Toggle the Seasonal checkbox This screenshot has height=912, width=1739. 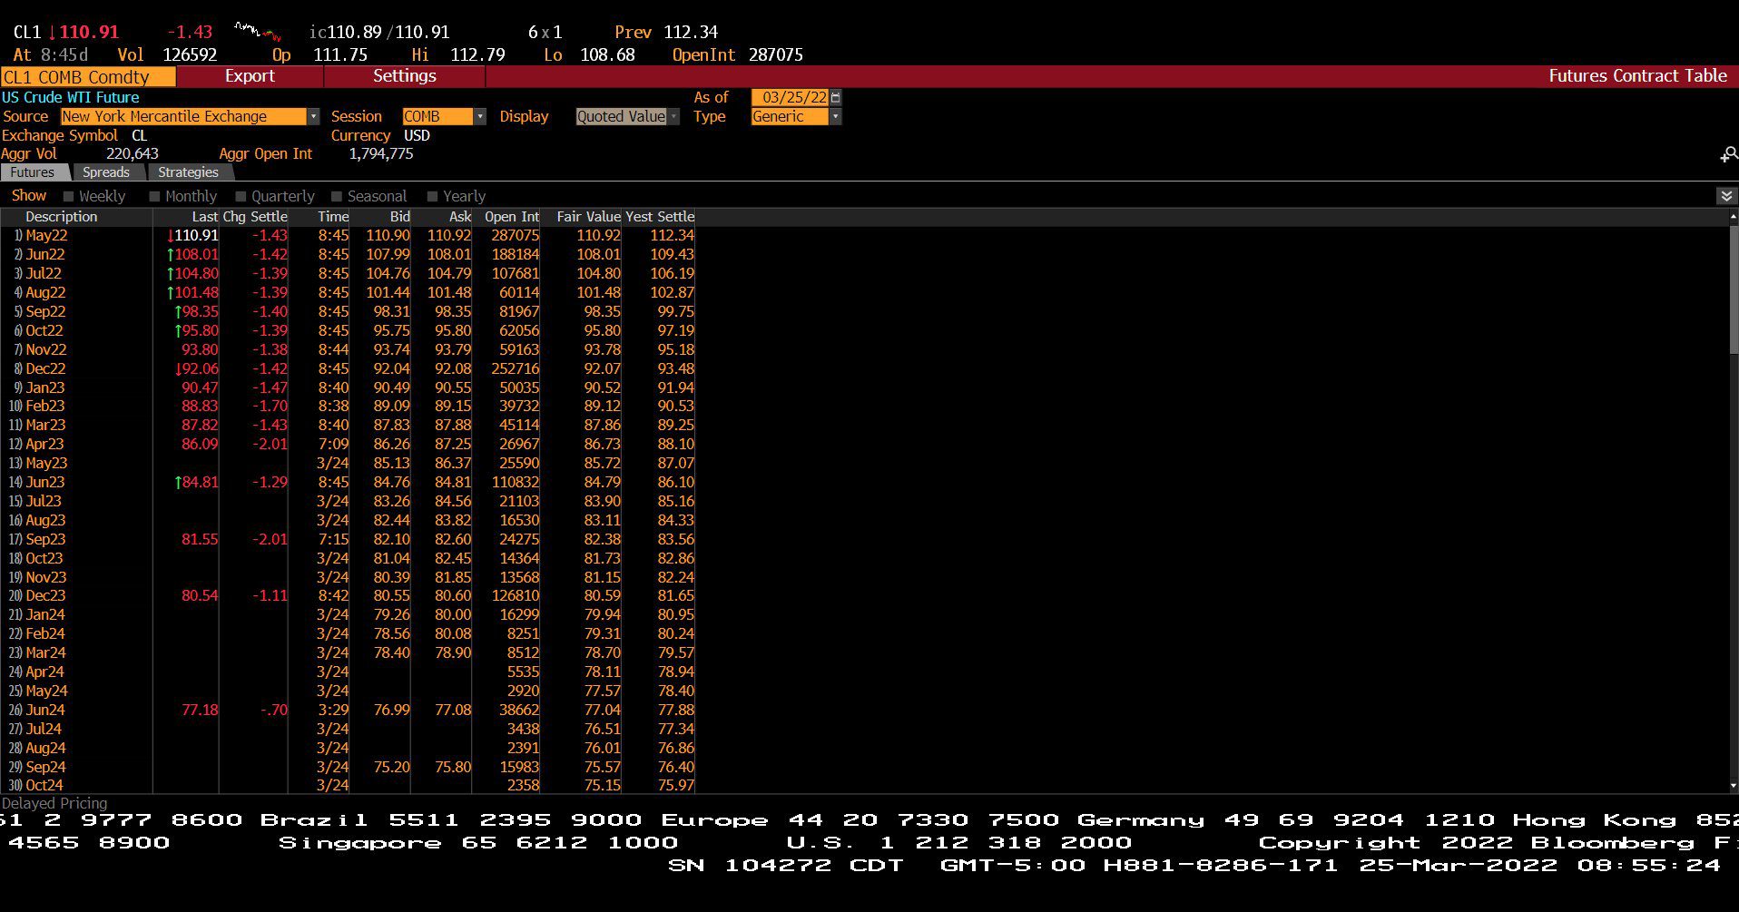337,196
